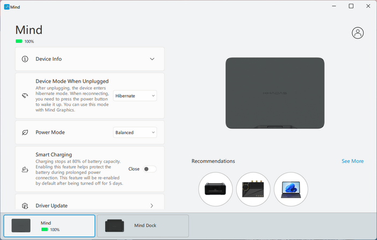Click the Recommendations heading
377x240 pixels.
[x=213, y=161]
